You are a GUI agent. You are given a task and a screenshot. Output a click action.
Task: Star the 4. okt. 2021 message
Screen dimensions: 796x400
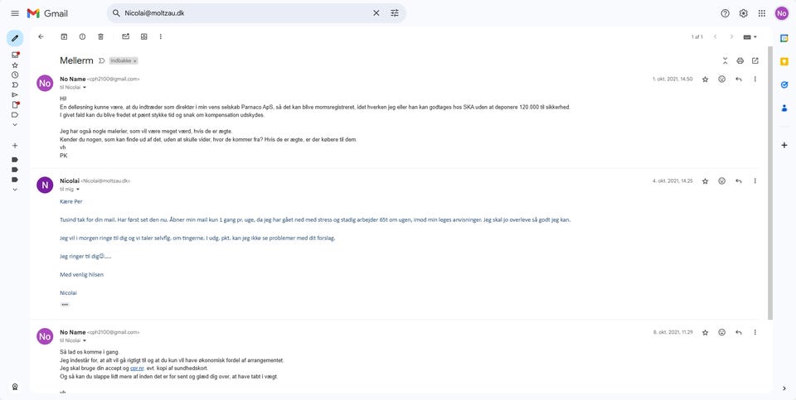705,181
